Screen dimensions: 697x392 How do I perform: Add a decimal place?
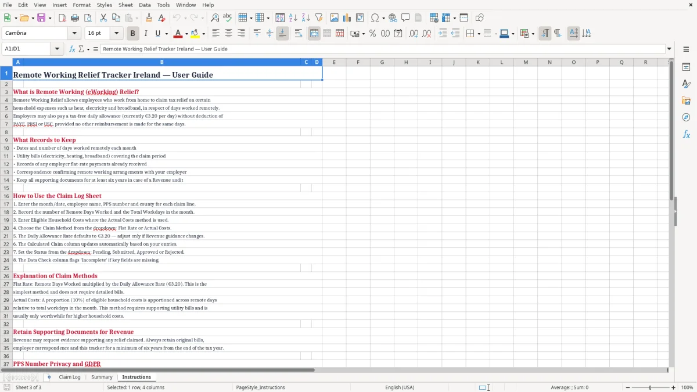[414, 34]
